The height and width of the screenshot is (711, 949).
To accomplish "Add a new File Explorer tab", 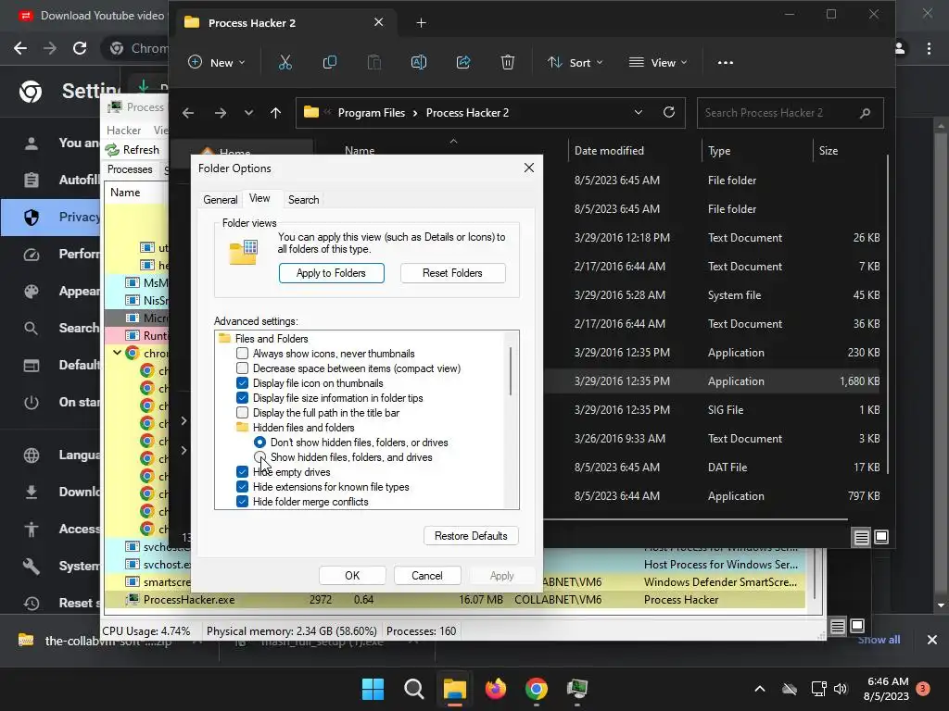I will pos(422,23).
